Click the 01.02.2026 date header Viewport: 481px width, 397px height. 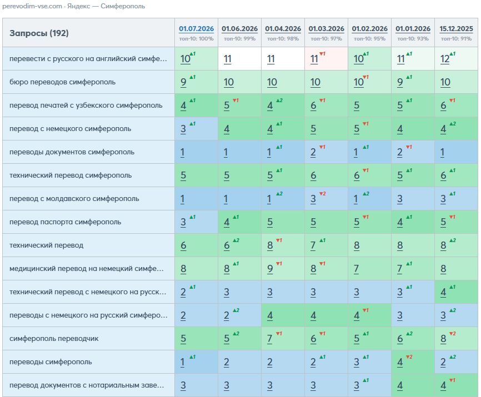[x=370, y=29]
